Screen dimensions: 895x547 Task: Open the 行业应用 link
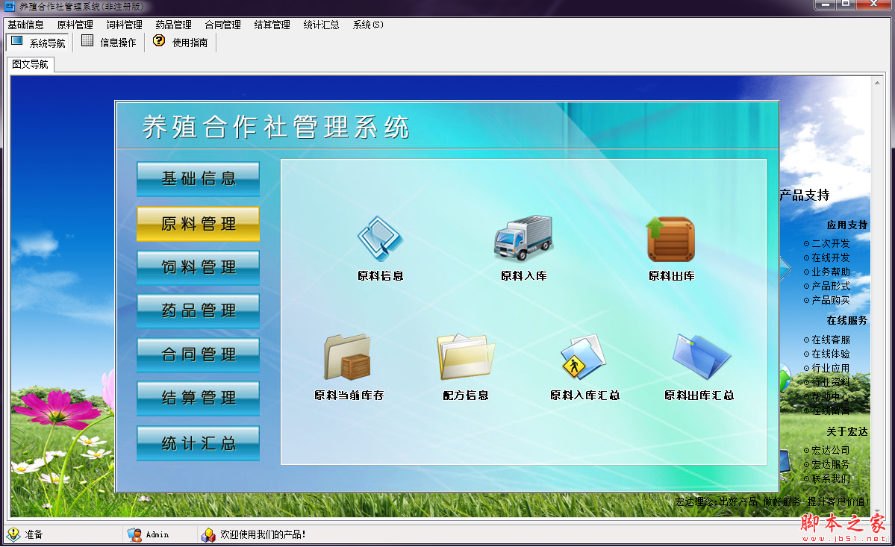[831, 369]
